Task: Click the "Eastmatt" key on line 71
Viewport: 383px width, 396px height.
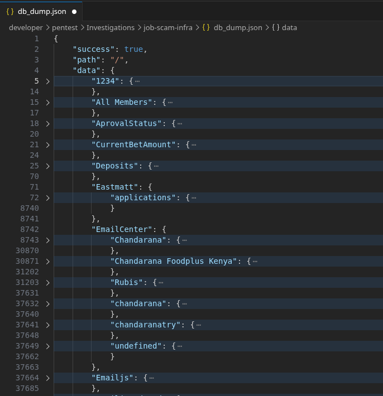Action: tap(115, 187)
